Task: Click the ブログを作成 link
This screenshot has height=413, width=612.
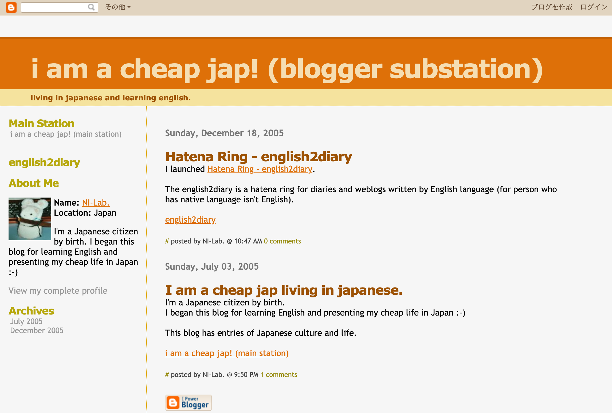Action: click(552, 7)
